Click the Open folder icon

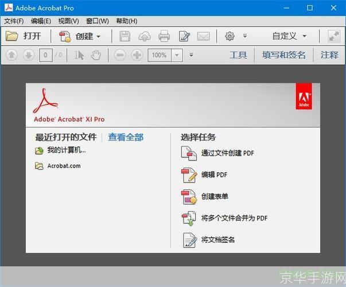[x=11, y=36]
